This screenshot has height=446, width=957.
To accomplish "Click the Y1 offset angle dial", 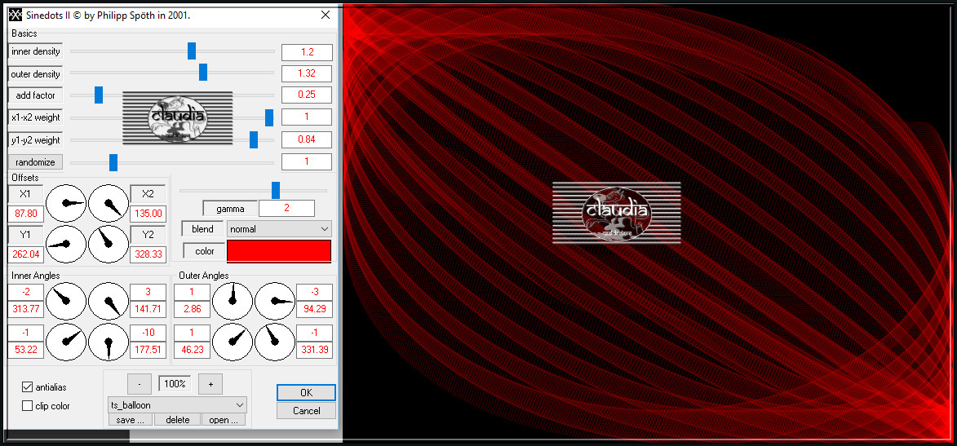I will click(x=66, y=245).
